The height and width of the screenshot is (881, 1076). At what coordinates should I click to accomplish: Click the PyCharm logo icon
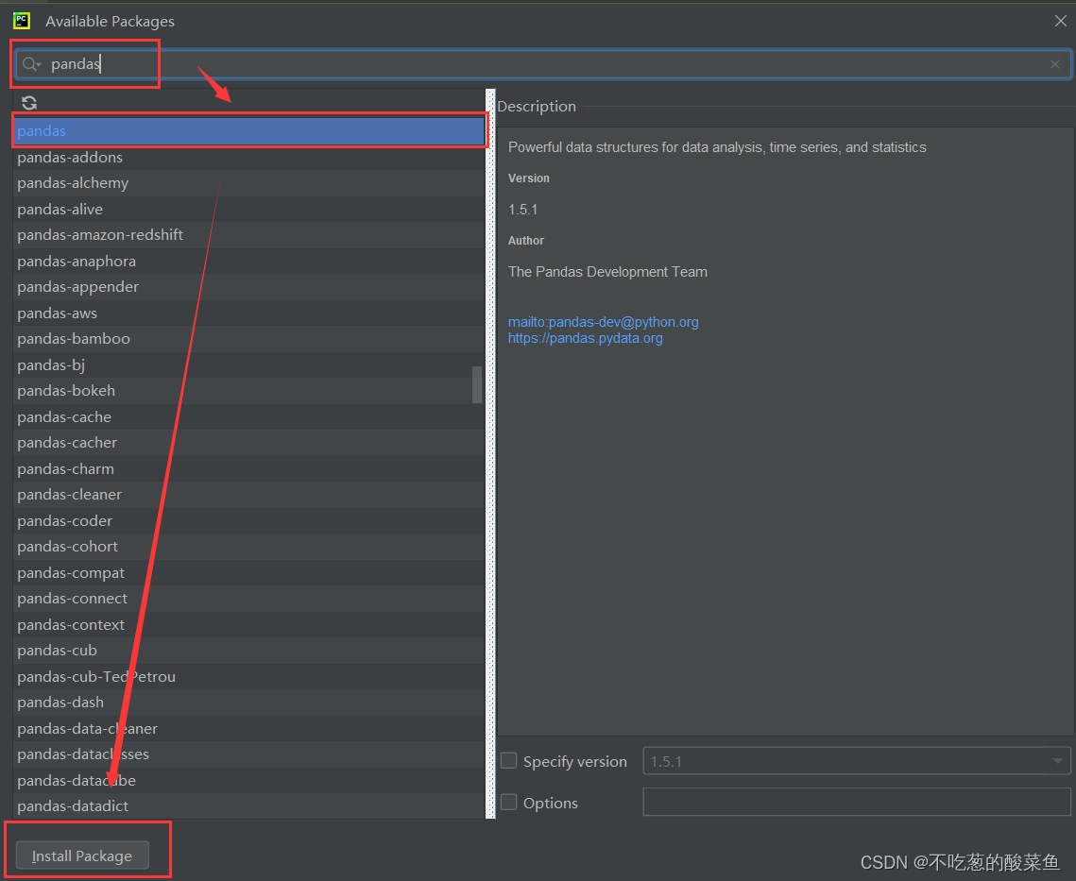click(x=22, y=21)
